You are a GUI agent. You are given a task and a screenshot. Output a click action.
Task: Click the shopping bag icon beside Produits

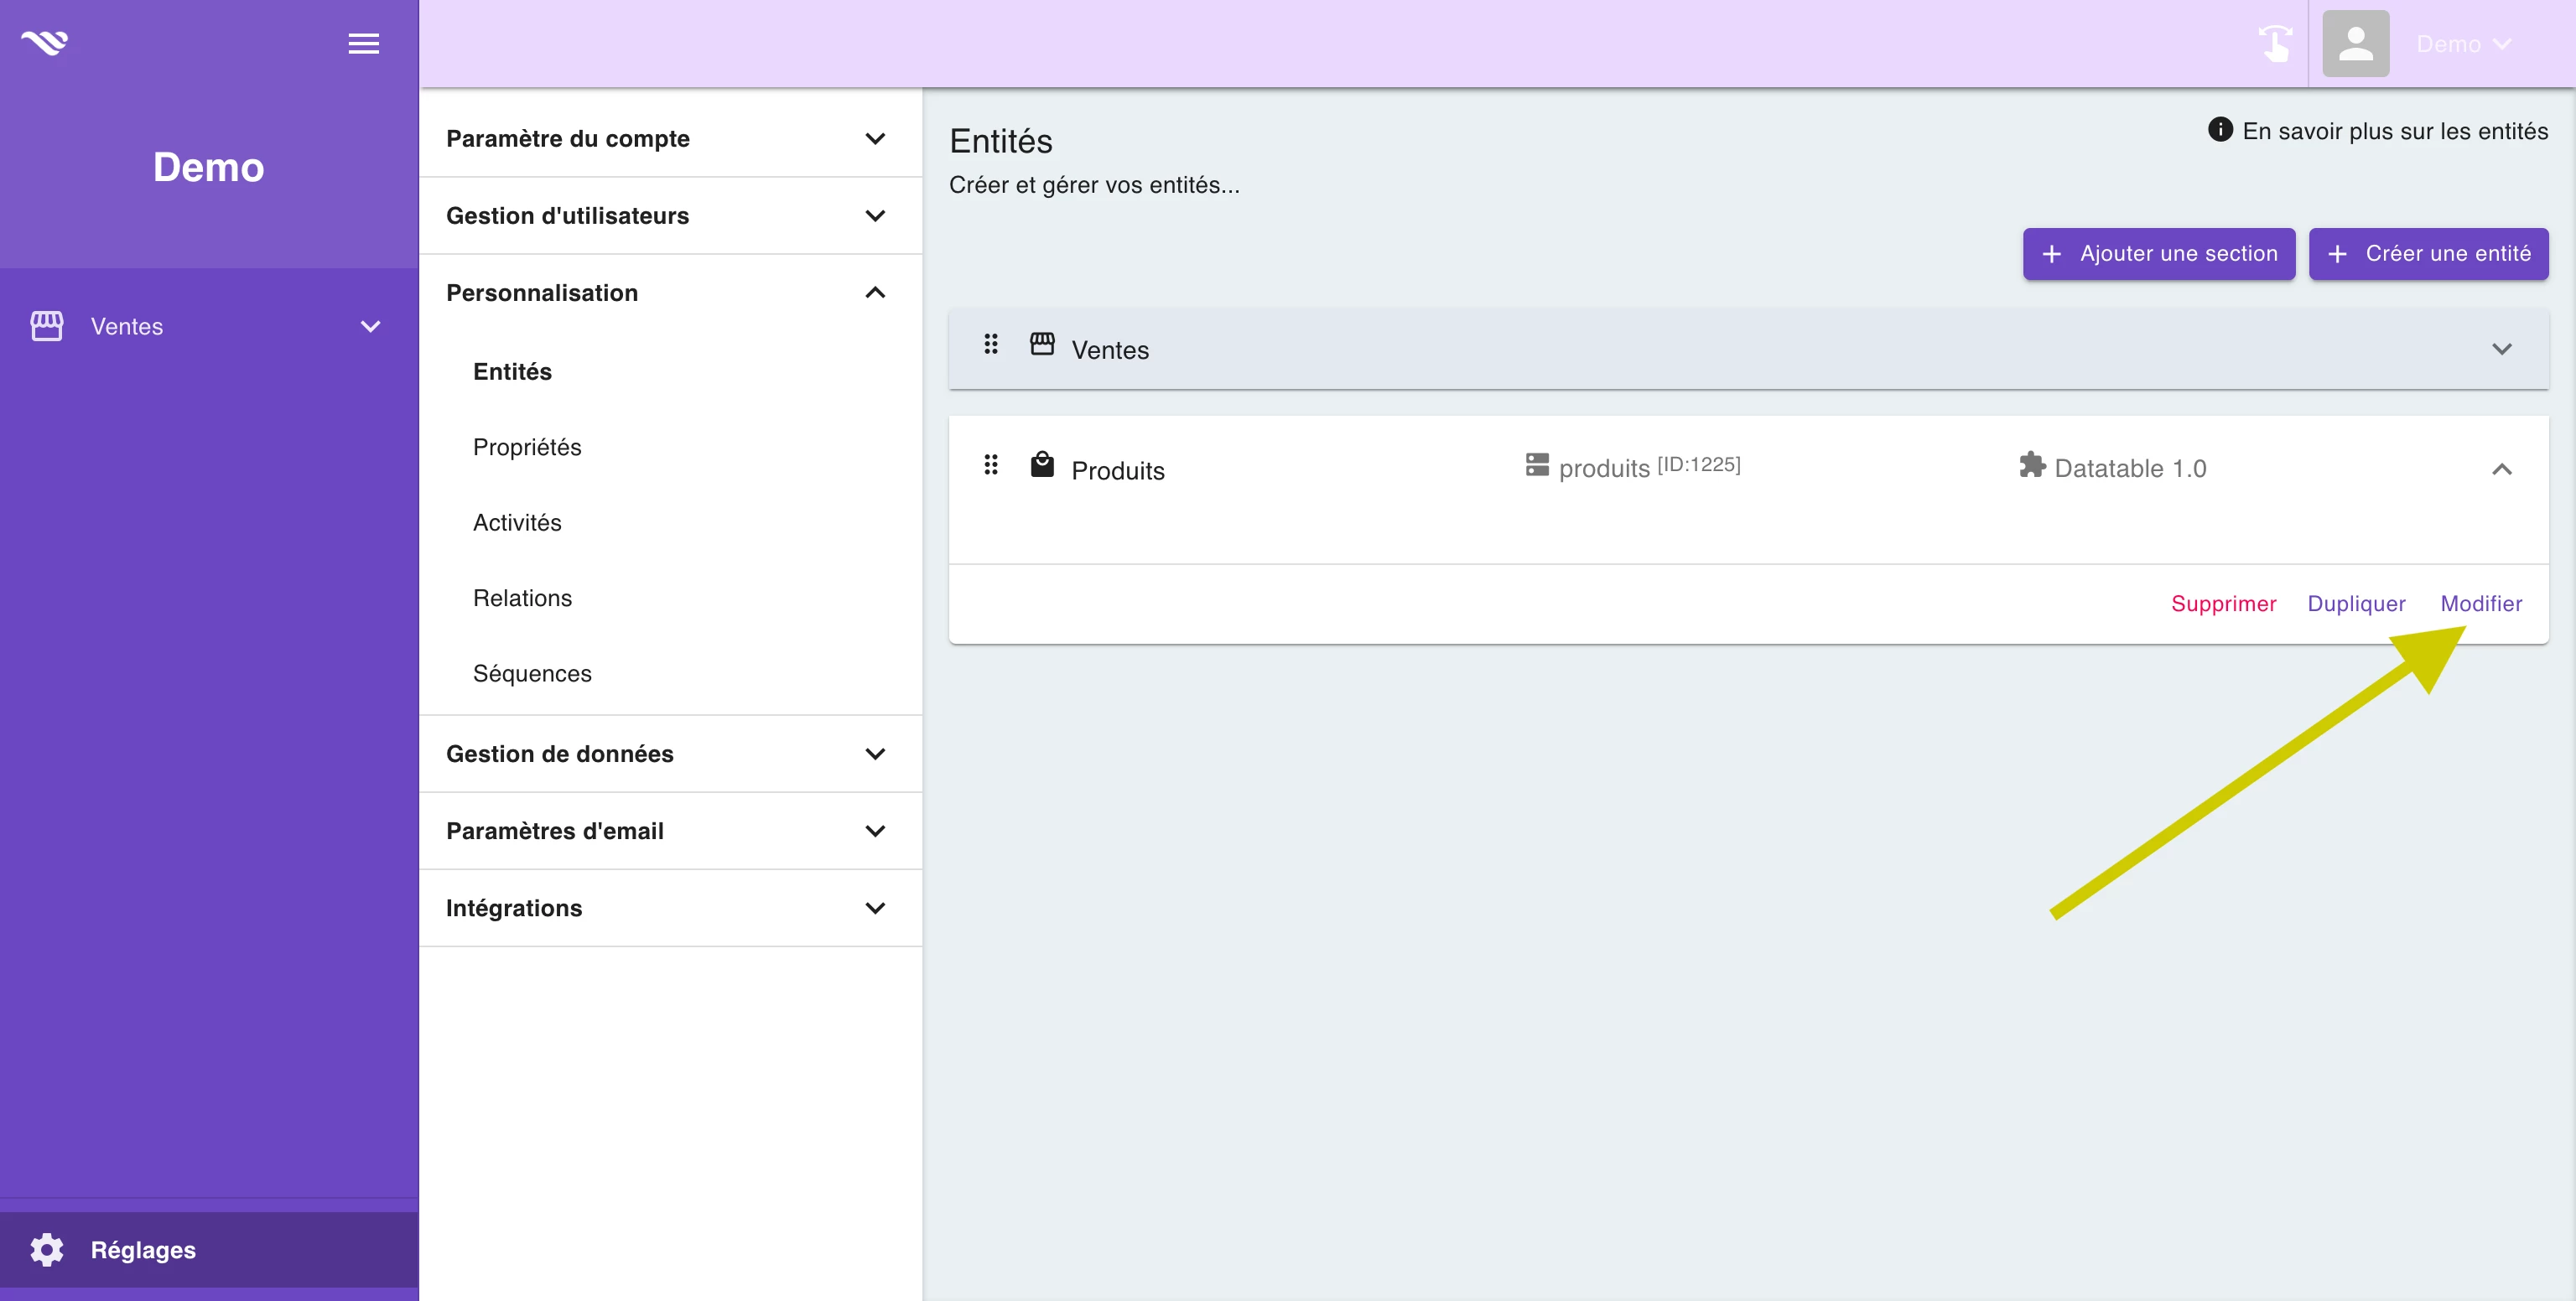tap(1042, 465)
